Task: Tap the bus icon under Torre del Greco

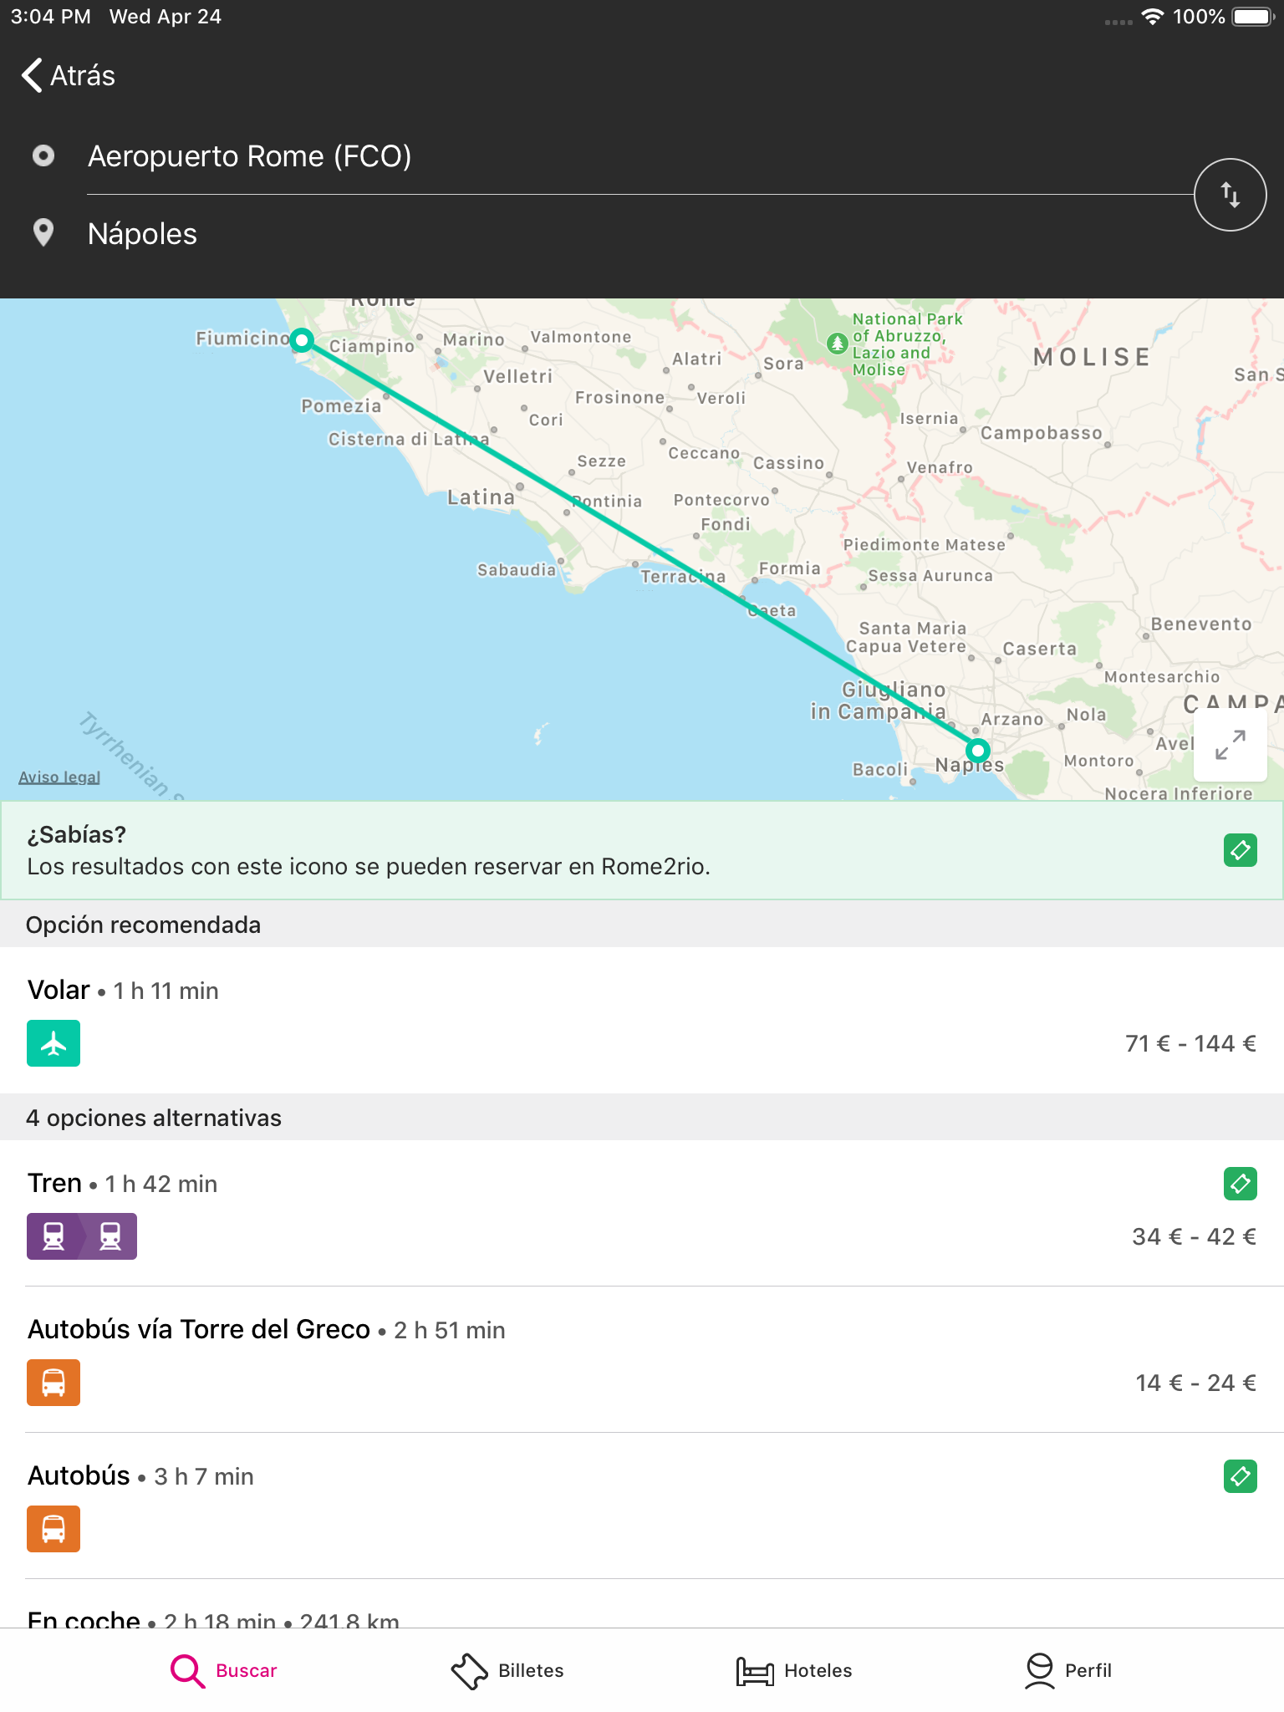Action: pyautogui.click(x=53, y=1383)
